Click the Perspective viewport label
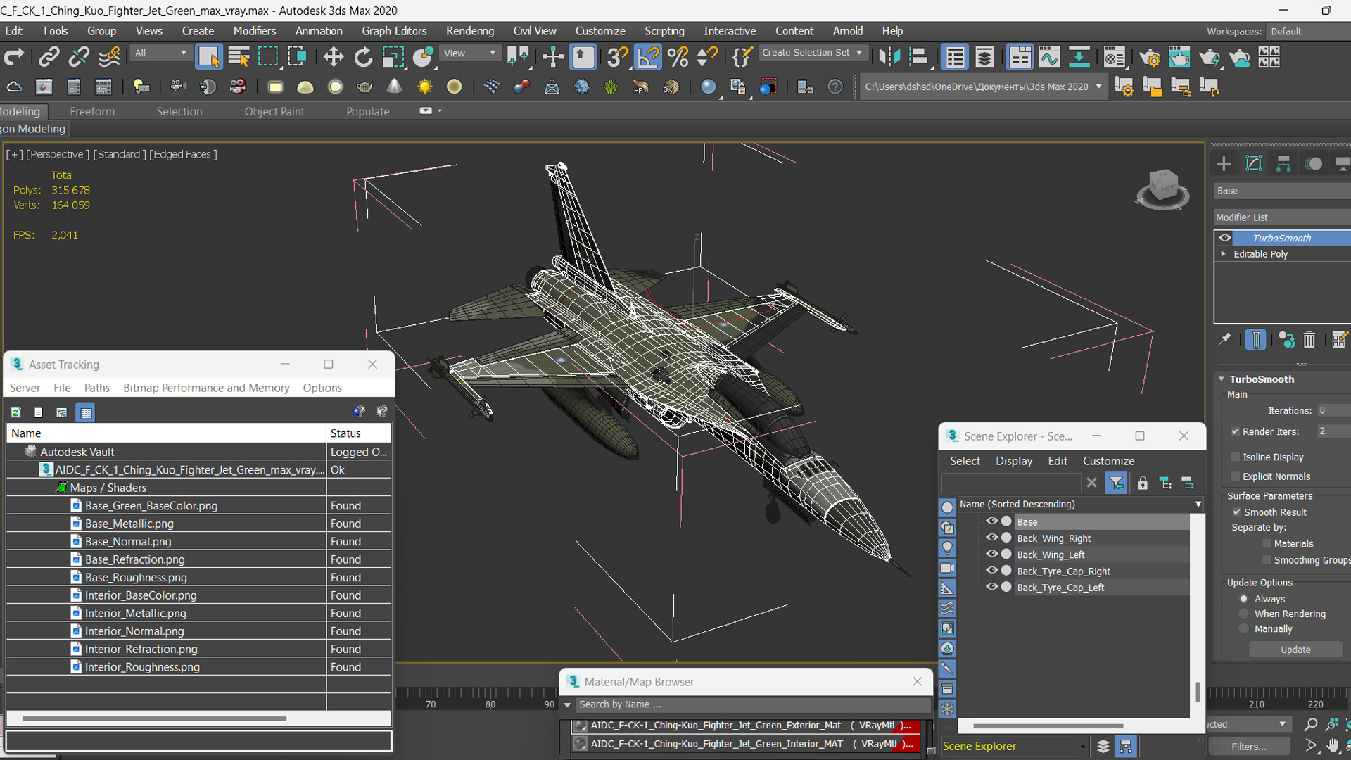The image size is (1351, 760). (58, 154)
